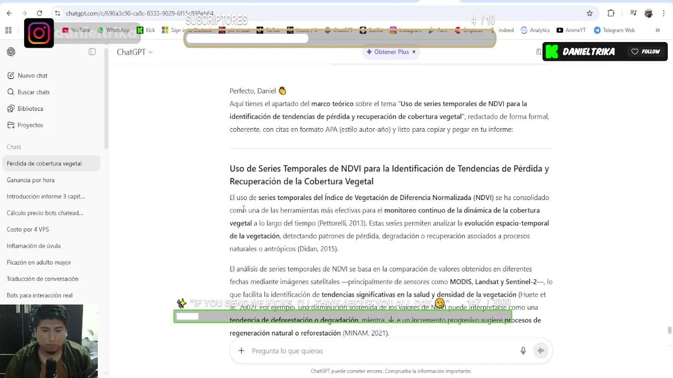The image size is (673, 378).
Task: Click the citation (Didan, 2015)
Action: click(318, 249)
